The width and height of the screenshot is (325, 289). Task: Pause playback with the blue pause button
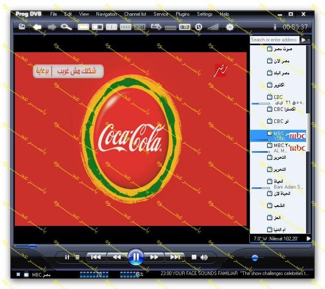coord(136,257)
